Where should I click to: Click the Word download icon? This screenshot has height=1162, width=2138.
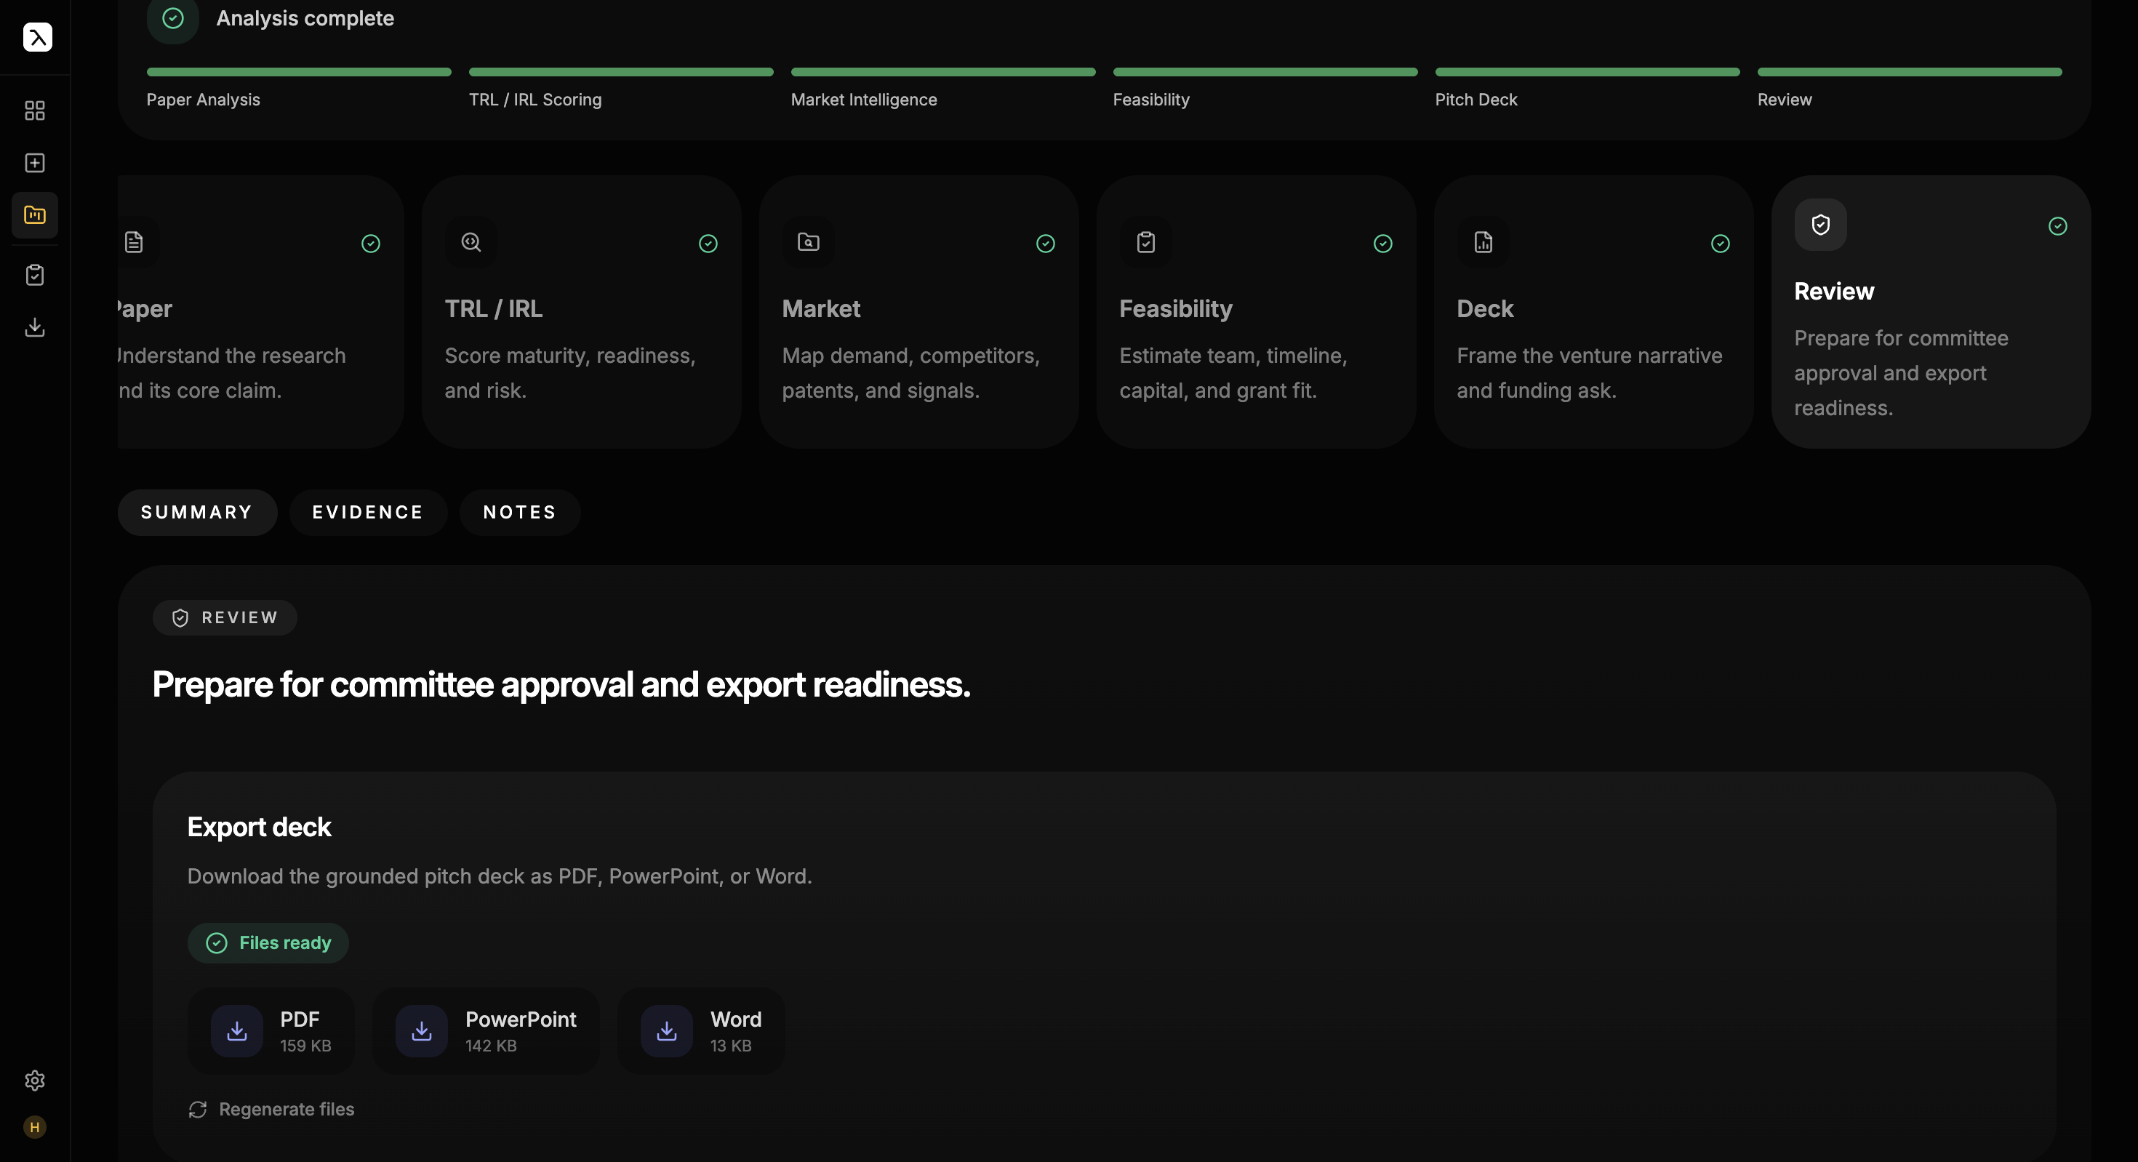pos(666,1031)
